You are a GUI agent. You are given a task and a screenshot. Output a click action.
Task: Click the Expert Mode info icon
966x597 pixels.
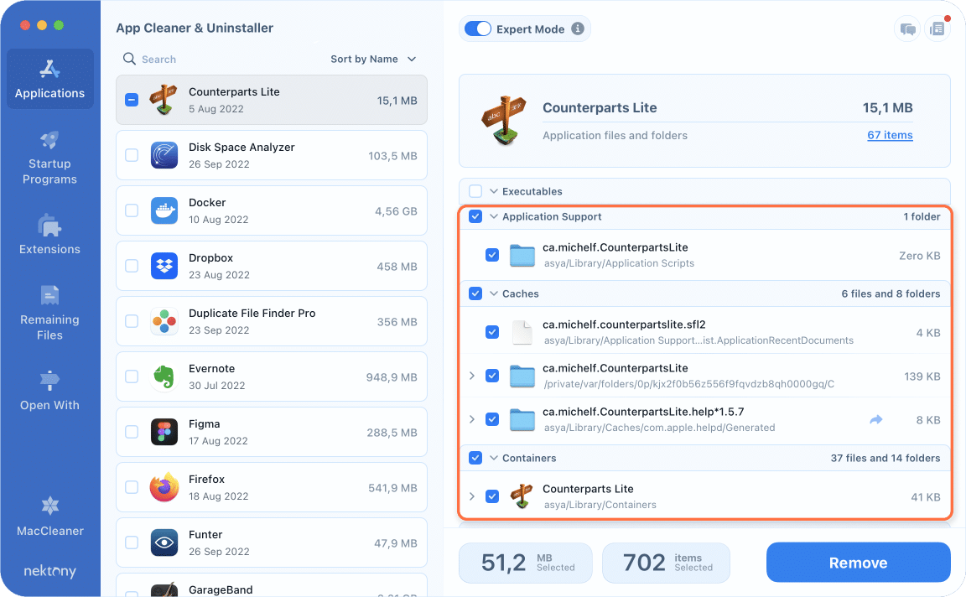pyautogui.click(x=577, y=29)
